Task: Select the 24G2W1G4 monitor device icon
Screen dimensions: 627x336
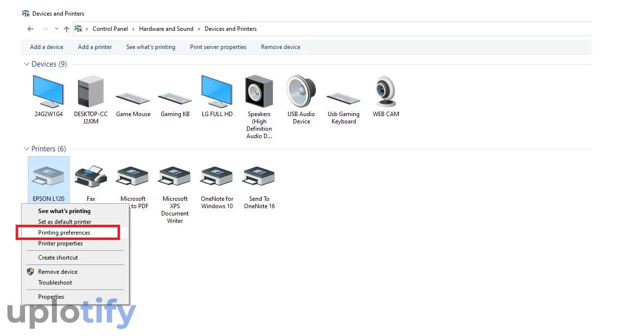Action: 48,91
